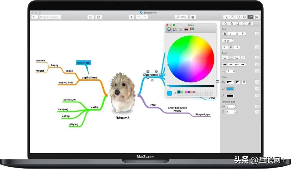Viewport: 291px width, 169px height.
Task: Click the patterned fill option icon
Action: (244, 82)
